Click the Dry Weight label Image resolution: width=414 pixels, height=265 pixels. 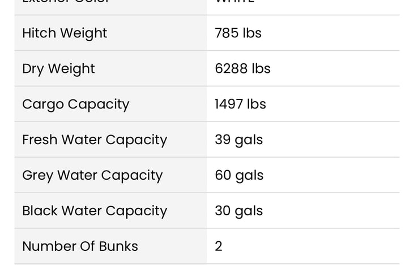(58, 69)
